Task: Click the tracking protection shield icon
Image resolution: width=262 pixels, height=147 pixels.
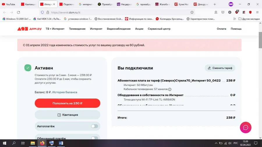Action: [42, 12]
